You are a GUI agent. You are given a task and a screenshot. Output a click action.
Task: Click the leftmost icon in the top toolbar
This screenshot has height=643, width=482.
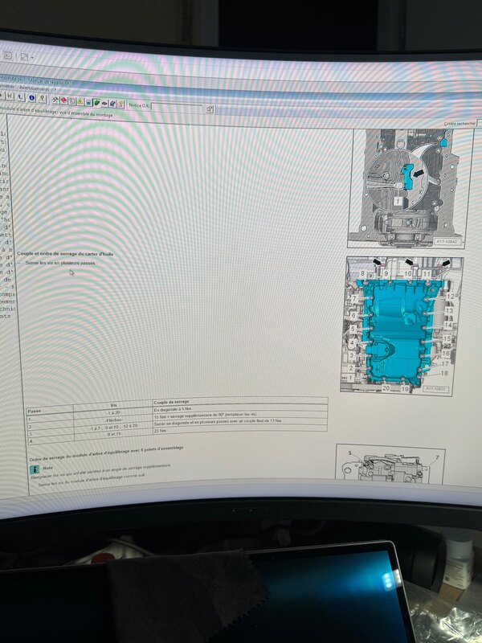pos(6,55)
